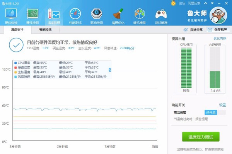Click the 3分钟前 axis label
The height and width of the screenshot is (154, 232).
click(15, 146)
